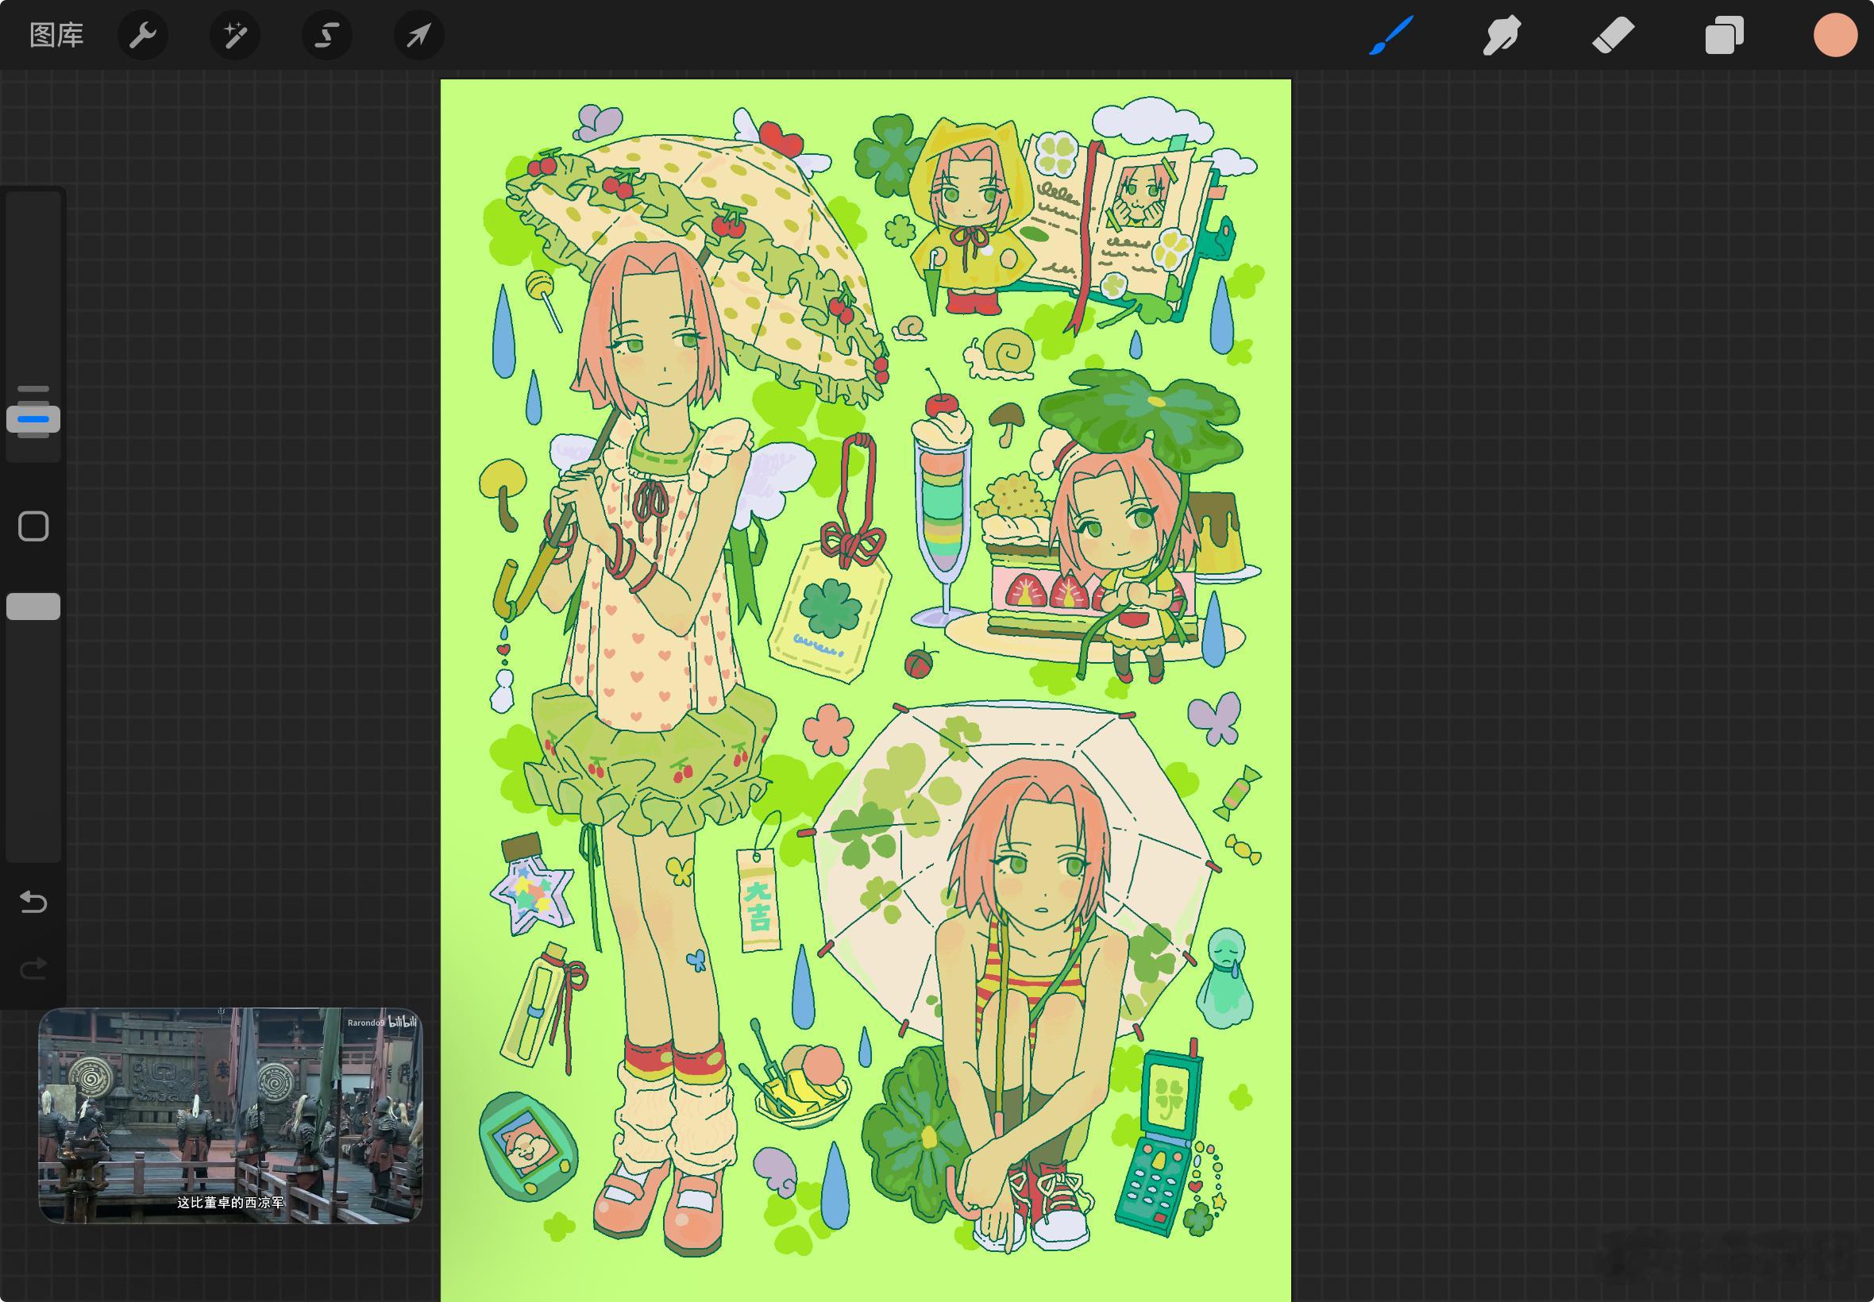
Task: Open the active color picker swatch
Action: tap(1836, 35)
